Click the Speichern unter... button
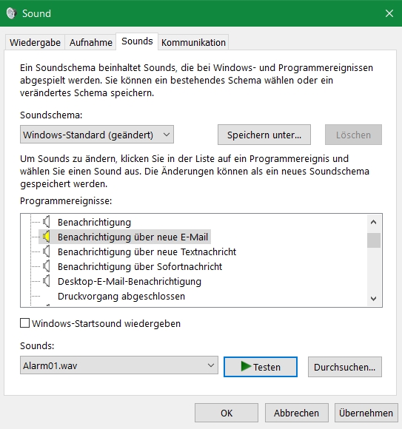This screenshot has height=429, width=402. click(264, 135)
